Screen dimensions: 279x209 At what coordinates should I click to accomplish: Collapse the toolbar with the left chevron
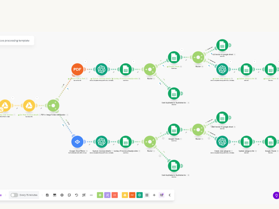169,195
